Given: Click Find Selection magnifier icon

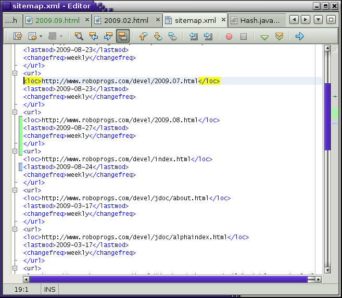Looking at the screenshot, I should [x=79, y=36].
